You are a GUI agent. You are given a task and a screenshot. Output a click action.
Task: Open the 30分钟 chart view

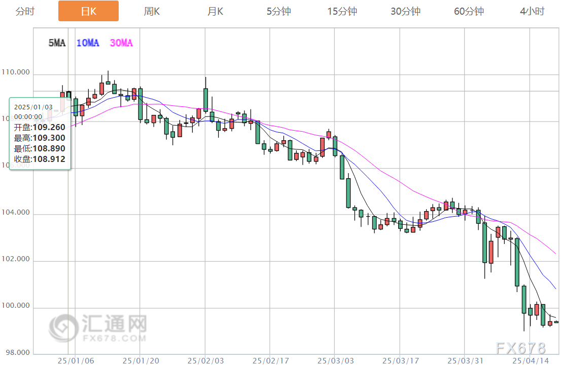click(x=405, y=11)
